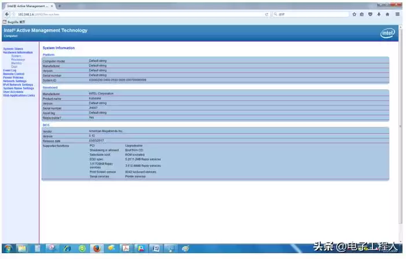Open the Downloads arrow icon
Screen dimensions: 406x259
coord(379,14)
